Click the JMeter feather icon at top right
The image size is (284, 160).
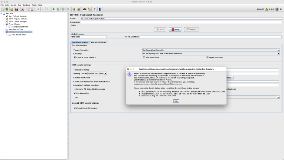281,9
